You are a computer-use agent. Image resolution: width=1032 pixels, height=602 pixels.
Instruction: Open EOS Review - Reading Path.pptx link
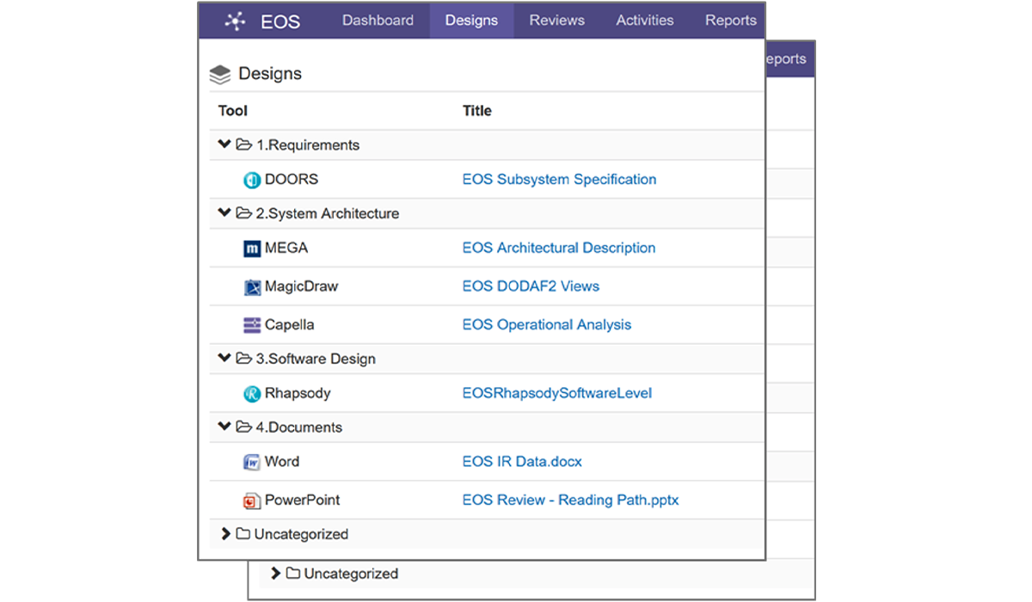[571, 500]
